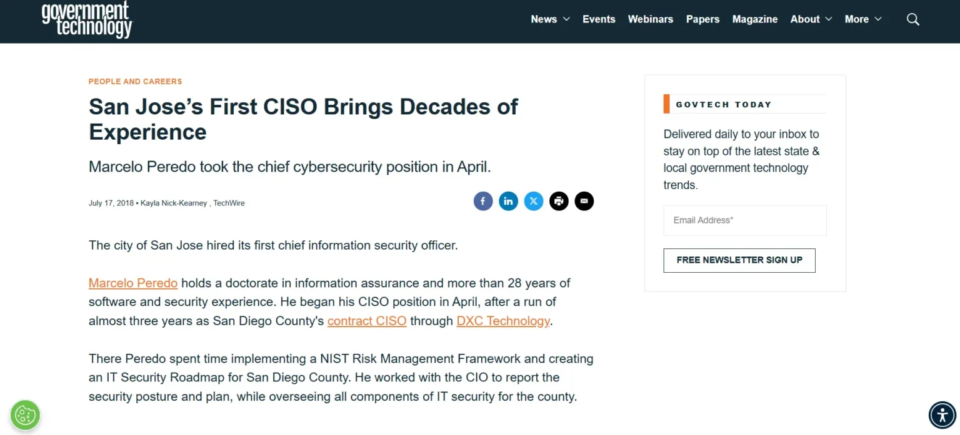Expand the News dropdown menu
This screenshot has width=960, height=435.
[550, 19]
